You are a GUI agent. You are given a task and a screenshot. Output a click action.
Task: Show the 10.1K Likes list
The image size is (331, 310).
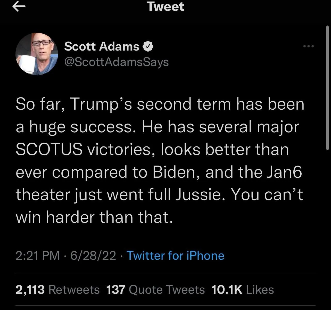click(242, 290)
